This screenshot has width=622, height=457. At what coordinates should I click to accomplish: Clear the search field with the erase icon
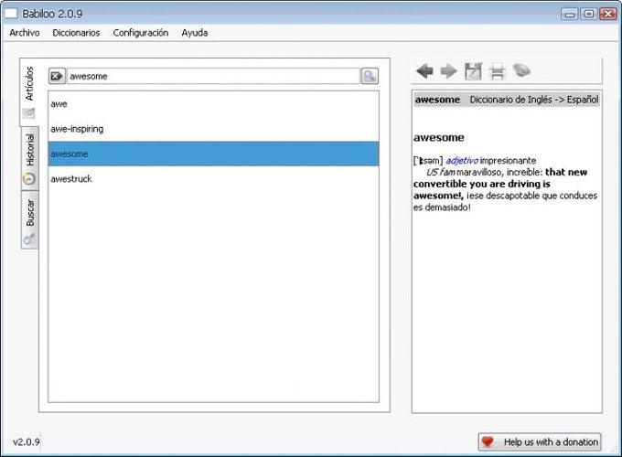(57, 76)
